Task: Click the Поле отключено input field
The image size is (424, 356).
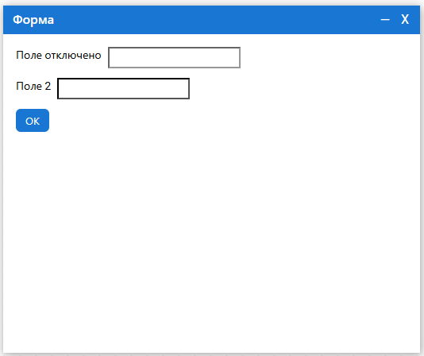Action: [174, 57]
